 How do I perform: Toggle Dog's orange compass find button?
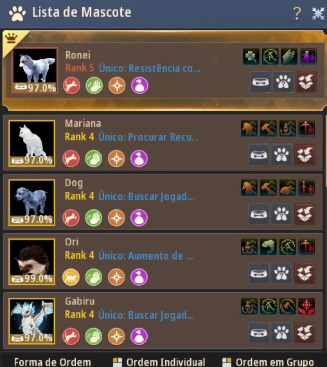116,218
